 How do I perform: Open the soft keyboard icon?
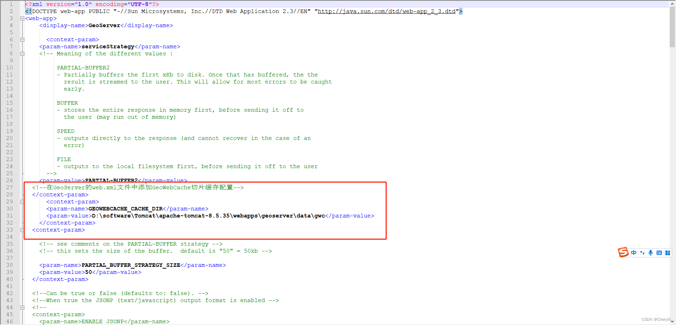(x=659, y=253)
